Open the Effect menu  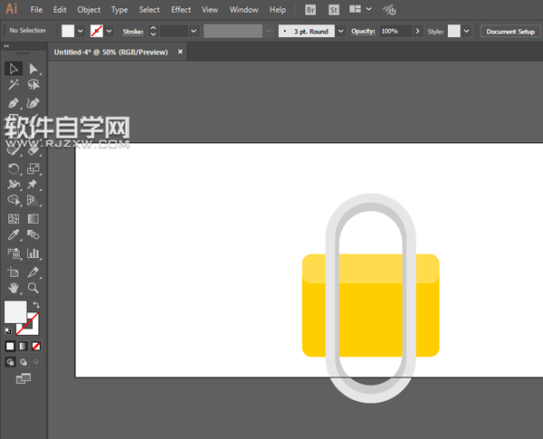pyautogui.click(x=181, y=10)
